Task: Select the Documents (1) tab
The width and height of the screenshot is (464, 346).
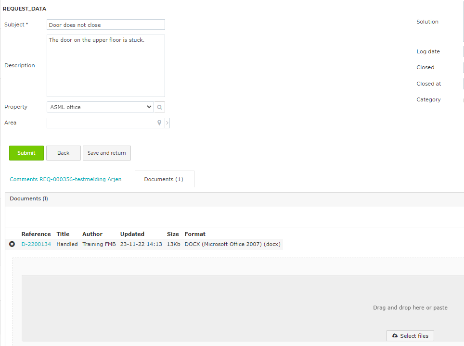Action: 164,179
